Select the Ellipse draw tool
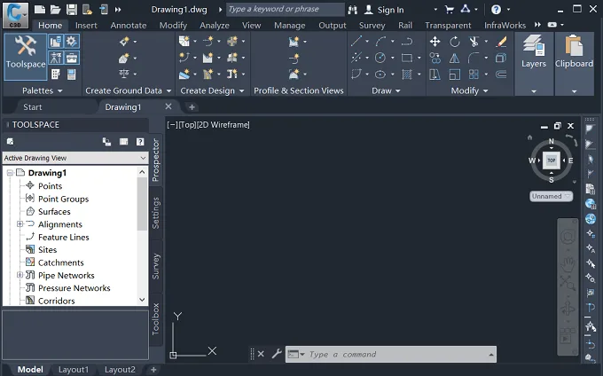 click(x=380, y=74)
